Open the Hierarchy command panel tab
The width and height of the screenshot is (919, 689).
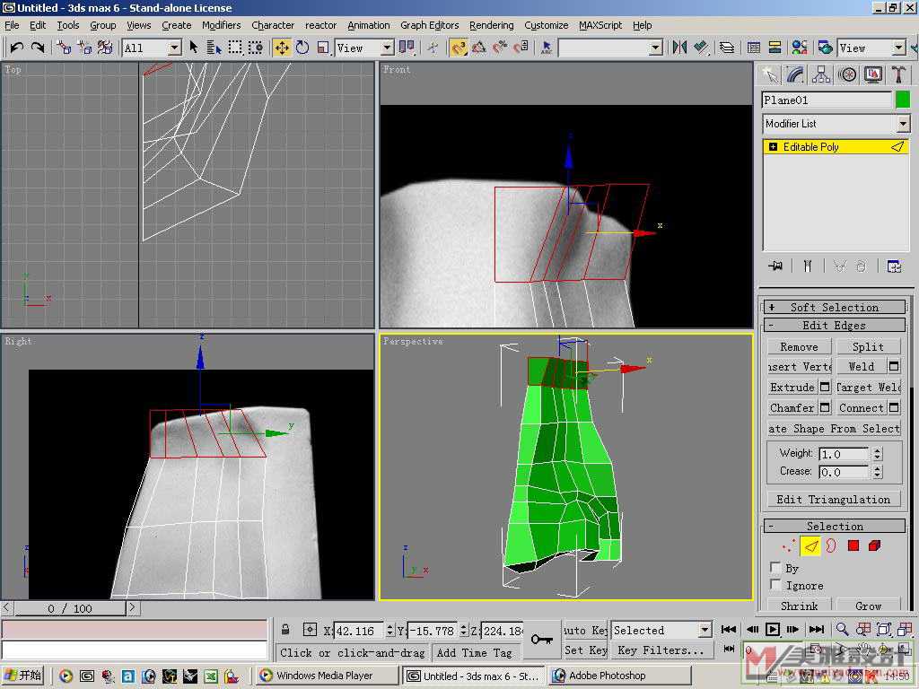[821, 74]
